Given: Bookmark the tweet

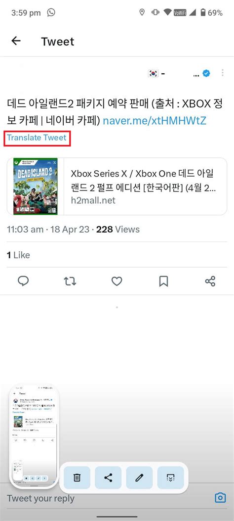Looking at the screenshot, I should pyautogui.click(x=163, y=282).
